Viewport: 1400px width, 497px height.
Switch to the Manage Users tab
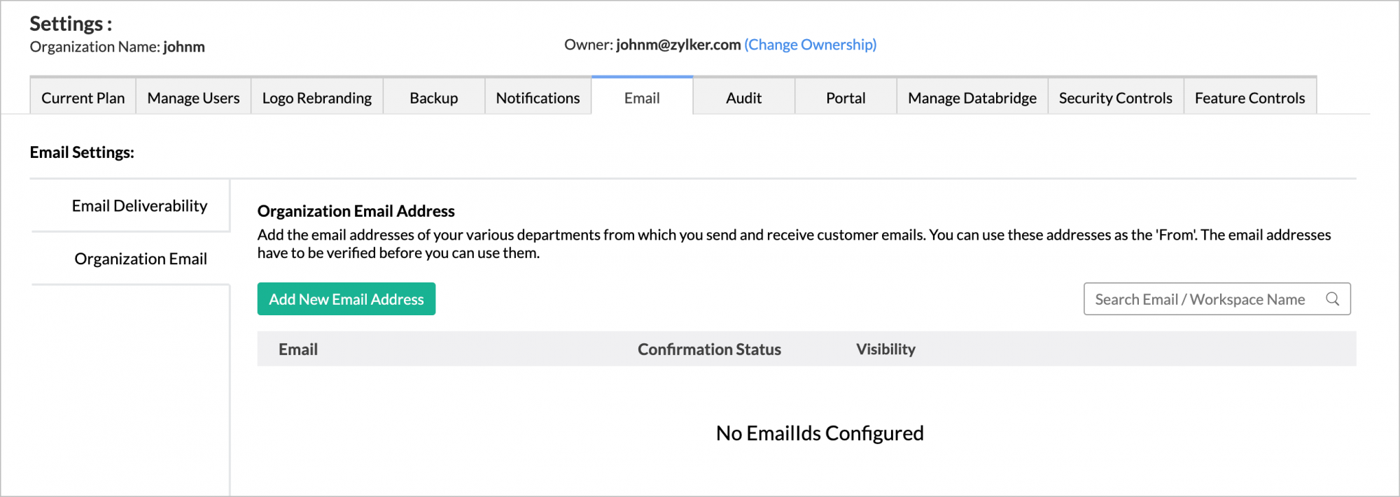click(x=193, y=97)
